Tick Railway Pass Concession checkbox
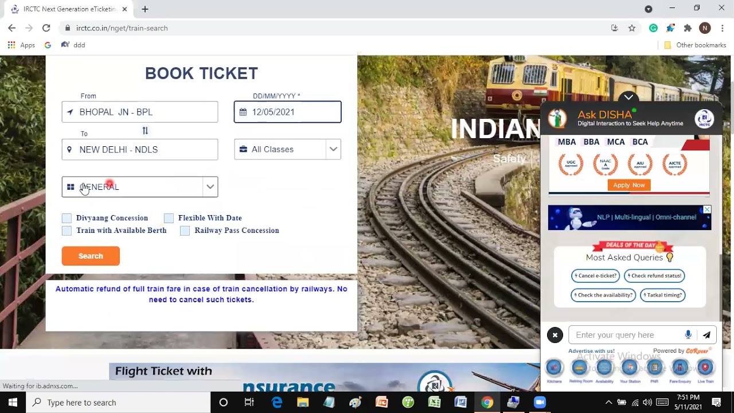 pyautogui.click(x=185, y=231)
